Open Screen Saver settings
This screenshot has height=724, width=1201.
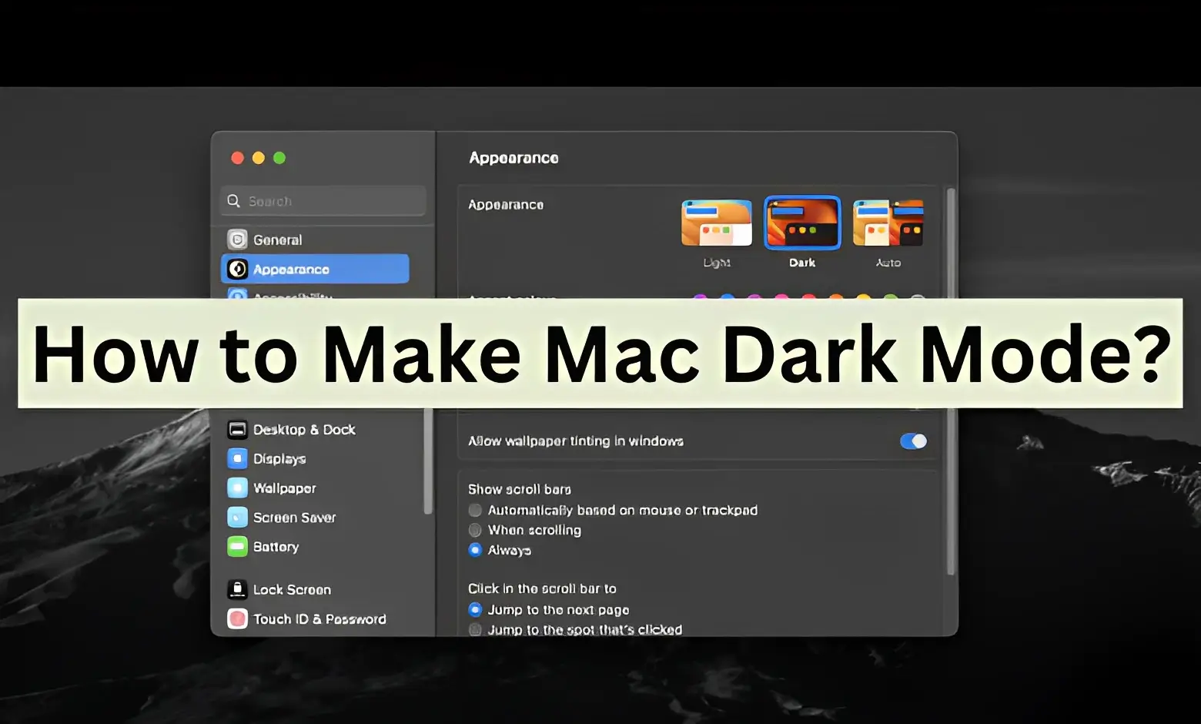pos(294,517)
